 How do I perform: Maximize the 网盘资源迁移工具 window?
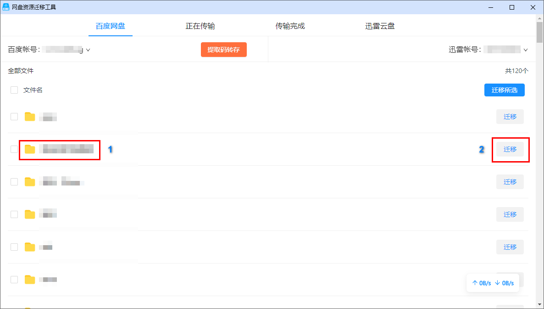[x=512, y=7]
